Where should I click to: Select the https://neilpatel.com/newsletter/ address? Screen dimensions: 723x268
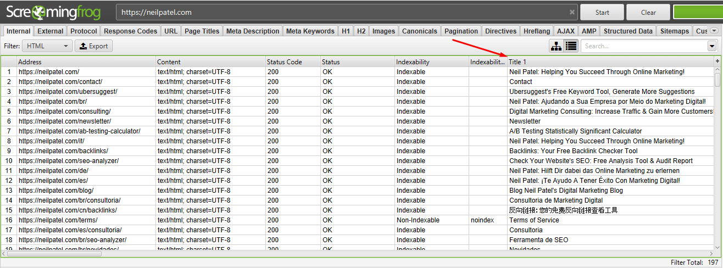[x=65, y=121]
